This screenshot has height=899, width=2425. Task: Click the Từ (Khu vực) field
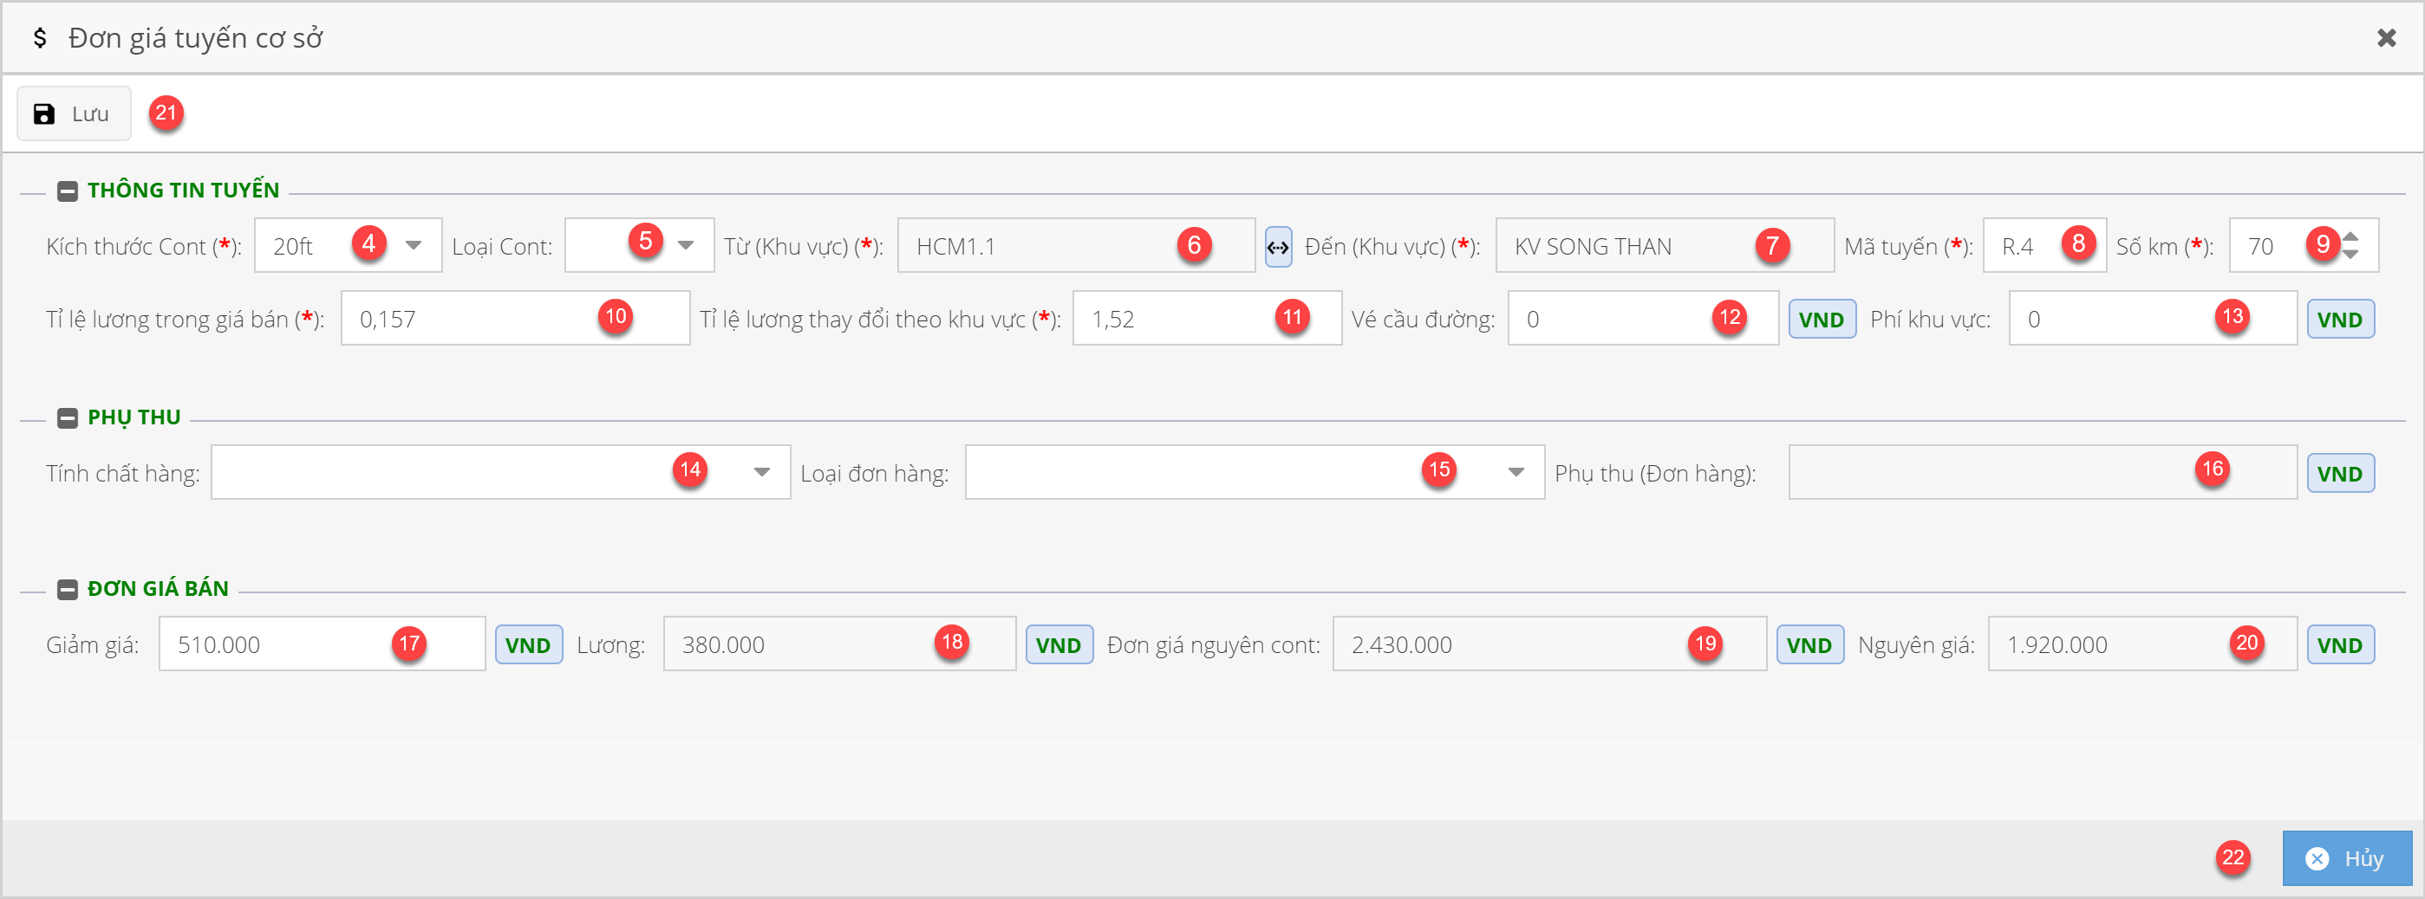point(1035,246)
